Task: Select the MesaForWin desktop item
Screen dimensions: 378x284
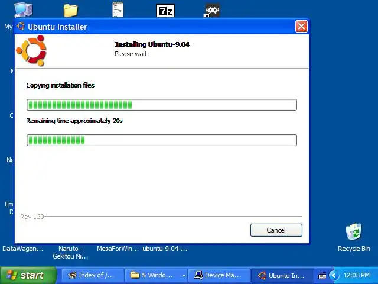Action: point(118,248)
